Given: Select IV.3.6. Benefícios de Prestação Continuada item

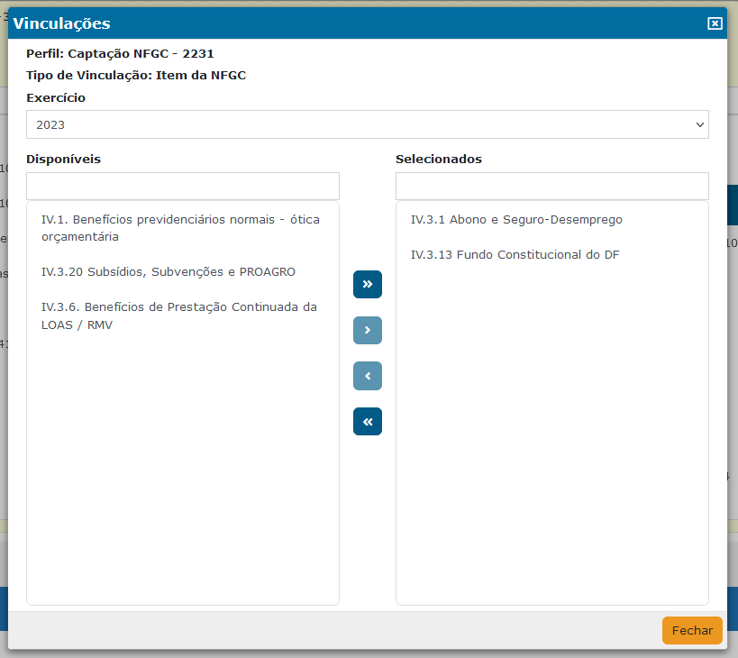Looking at the screenshot, I should (x=179, y=315).
